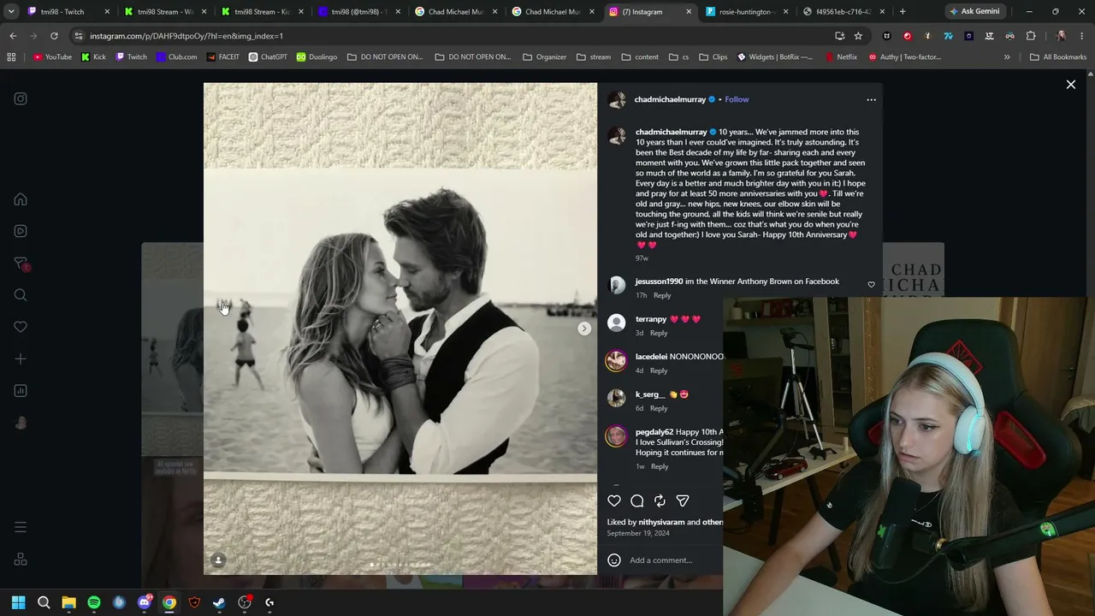
Task: Click the Ask Gemini button
Action: 974,12
